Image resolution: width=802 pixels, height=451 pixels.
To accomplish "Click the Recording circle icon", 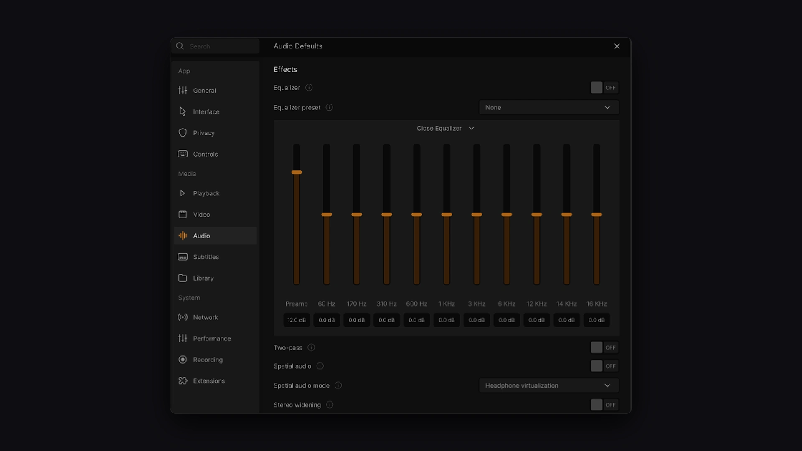I will click(x=183, y=360).
